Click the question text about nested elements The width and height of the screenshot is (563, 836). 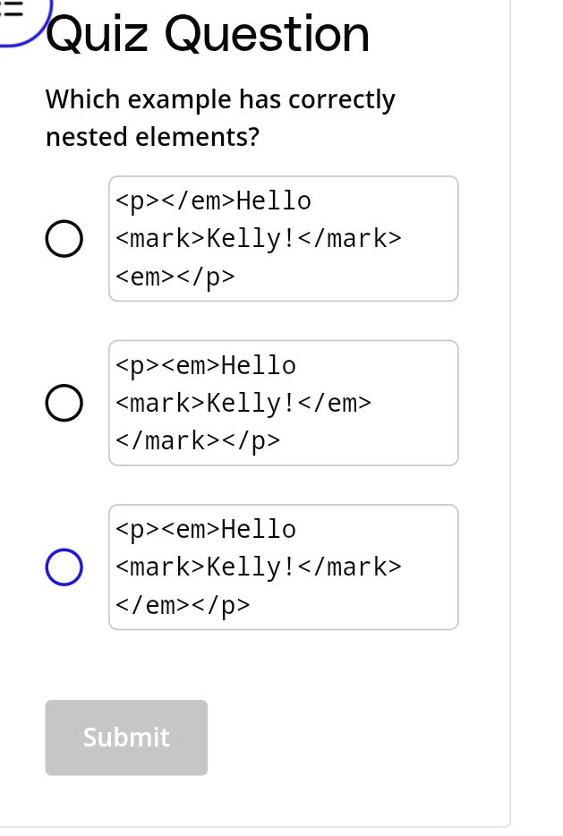pyautogui.click(x=220, y=117)
